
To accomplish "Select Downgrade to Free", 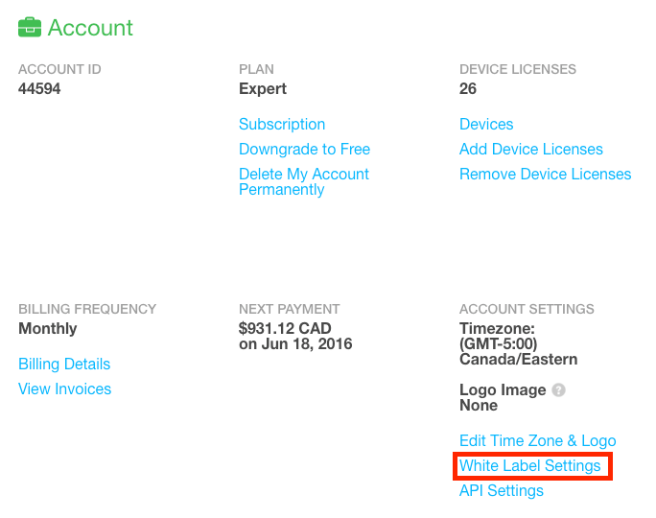I will 305,149.
